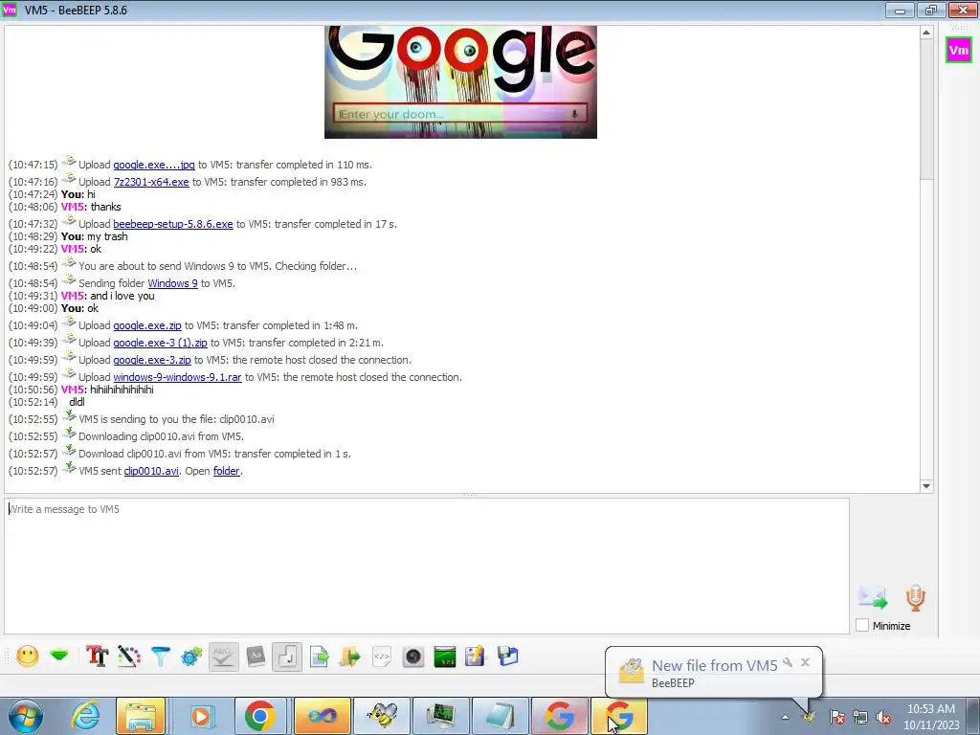Click the 'VM5: and i love you' message
This screenshot has width=980, height=735.
[x=107, y=296]
